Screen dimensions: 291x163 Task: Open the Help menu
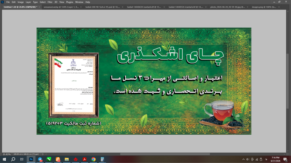tap(88, 2)
